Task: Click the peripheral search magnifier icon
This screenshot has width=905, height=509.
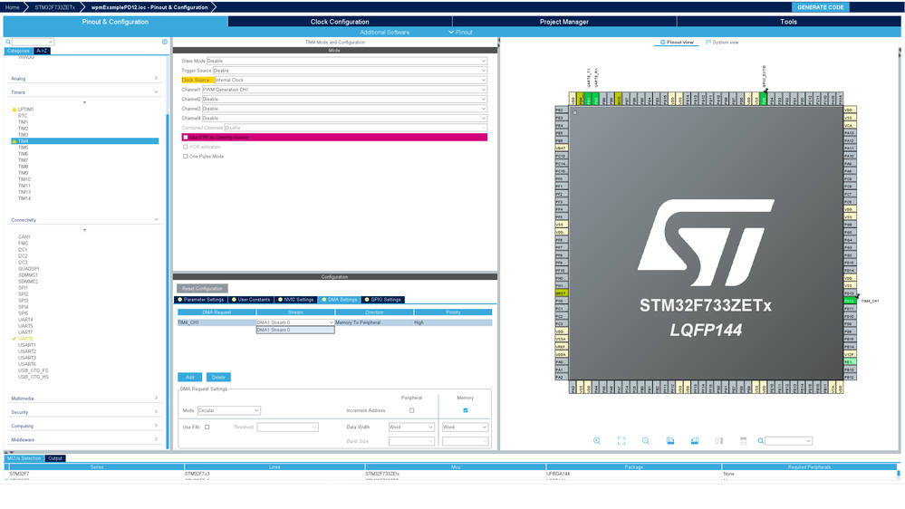Action: pyautogui.click(x=8, y=42)
